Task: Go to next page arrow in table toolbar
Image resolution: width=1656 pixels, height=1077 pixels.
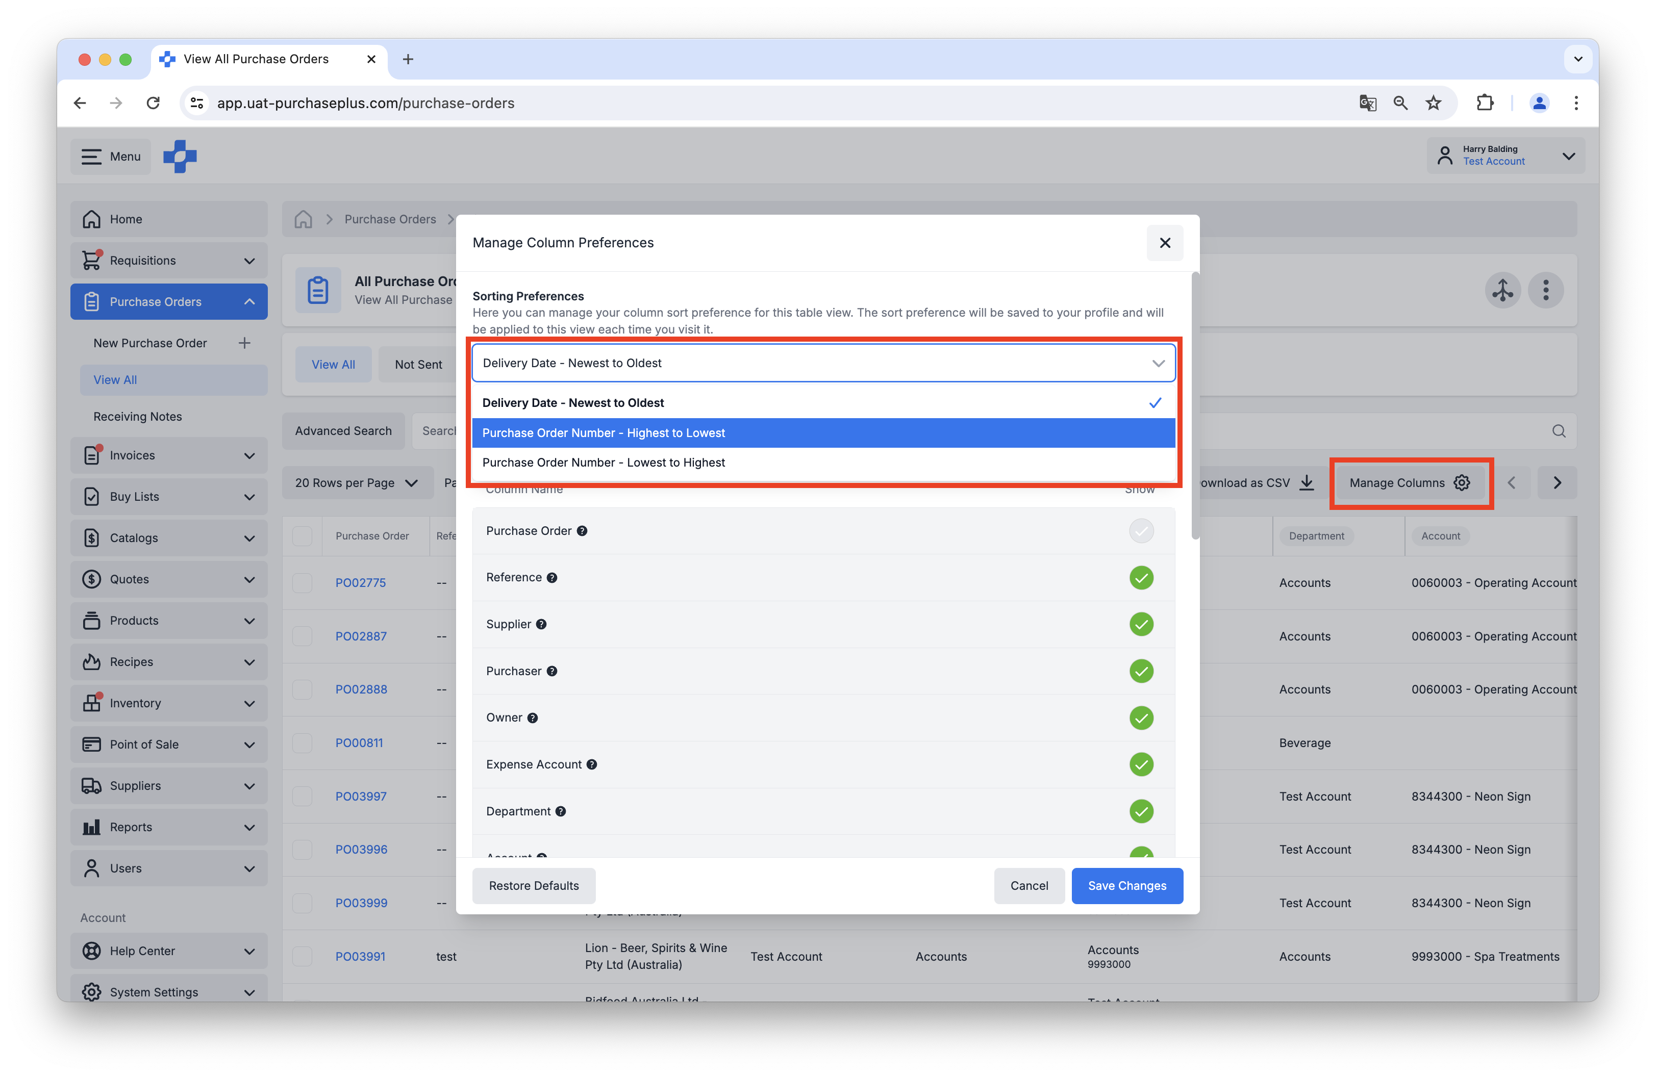Action: [1557, 482]
